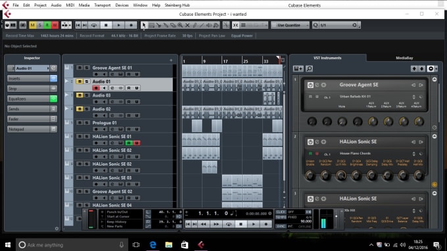Toggle monitor on Audio 01 track

pos(105,88)
